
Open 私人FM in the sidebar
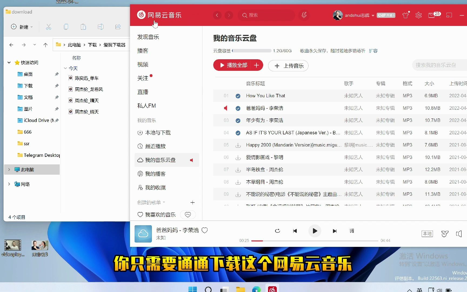point(147,106)
